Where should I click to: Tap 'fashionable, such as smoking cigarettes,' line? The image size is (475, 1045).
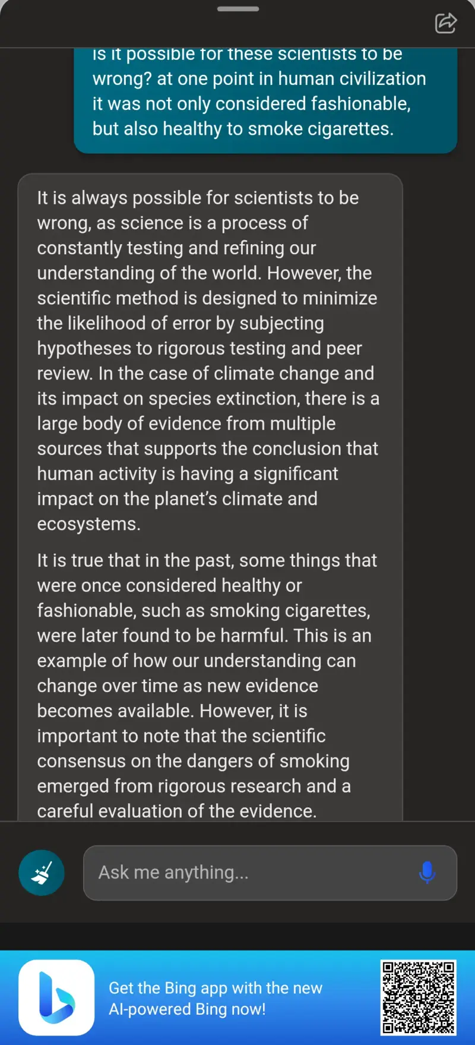coord(204,610)
